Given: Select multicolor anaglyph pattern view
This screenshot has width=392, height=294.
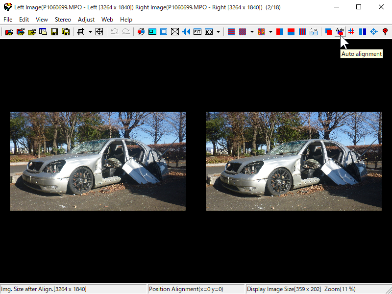Looking at the screenshot, I should click(x=261, y=32).
